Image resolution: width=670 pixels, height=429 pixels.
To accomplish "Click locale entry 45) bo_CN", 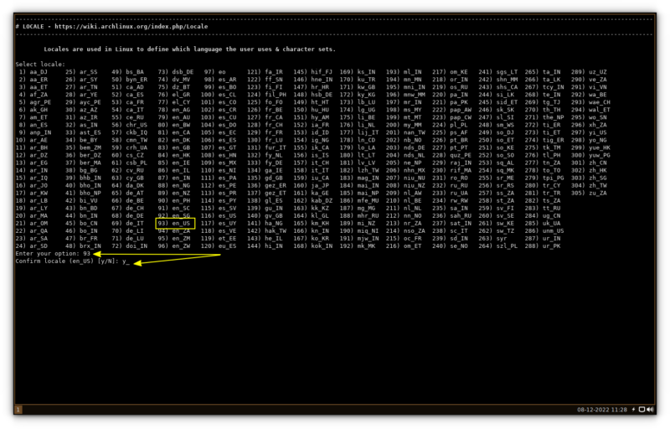I will tap(81, 224).
